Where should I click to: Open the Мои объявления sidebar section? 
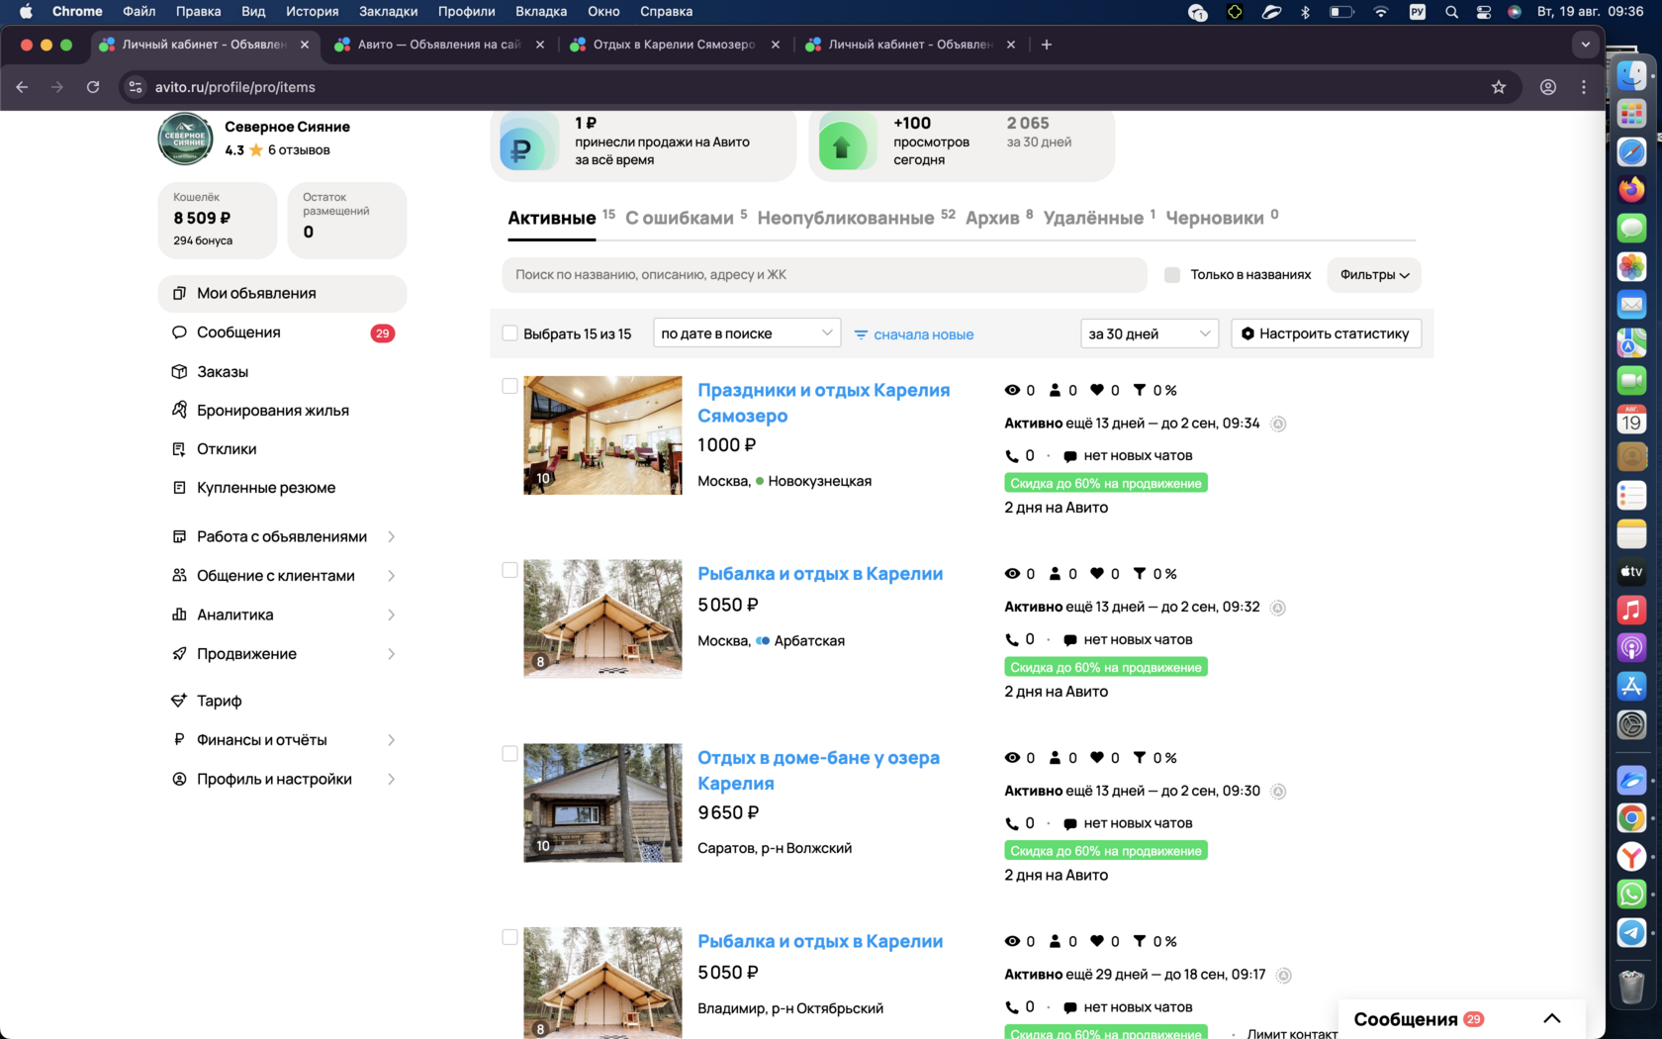point(282,293)
